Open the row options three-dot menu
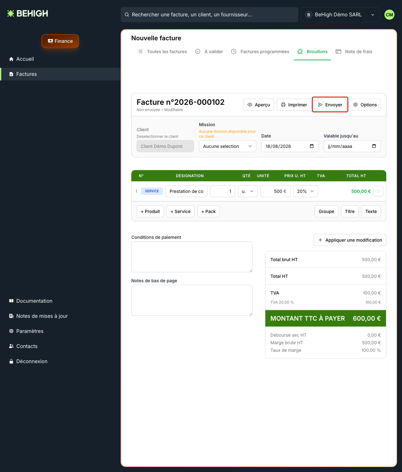Viewport: 402px width, 472px height. [x=378, y=191]
